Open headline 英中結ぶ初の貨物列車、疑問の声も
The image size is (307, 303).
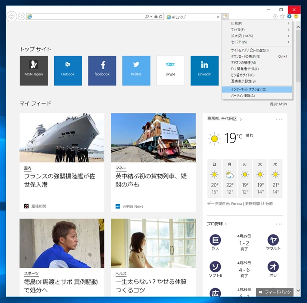pyautogui.click(x=151, y=180)
